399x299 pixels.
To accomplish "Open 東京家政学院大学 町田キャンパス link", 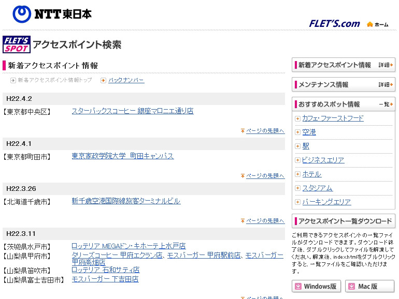I will point(123,156).
